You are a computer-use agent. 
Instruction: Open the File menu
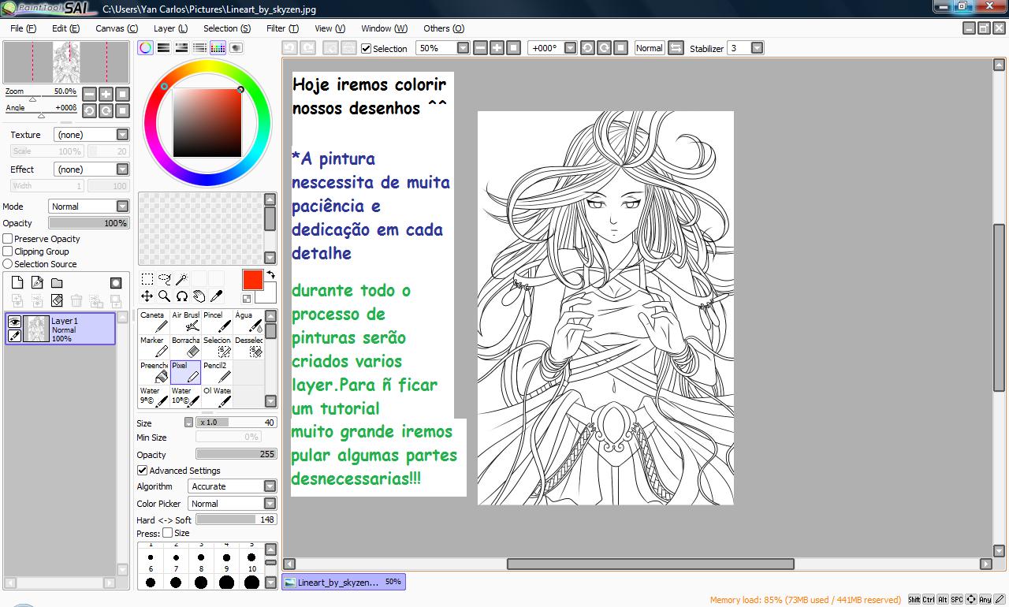(x=23, y=28)
